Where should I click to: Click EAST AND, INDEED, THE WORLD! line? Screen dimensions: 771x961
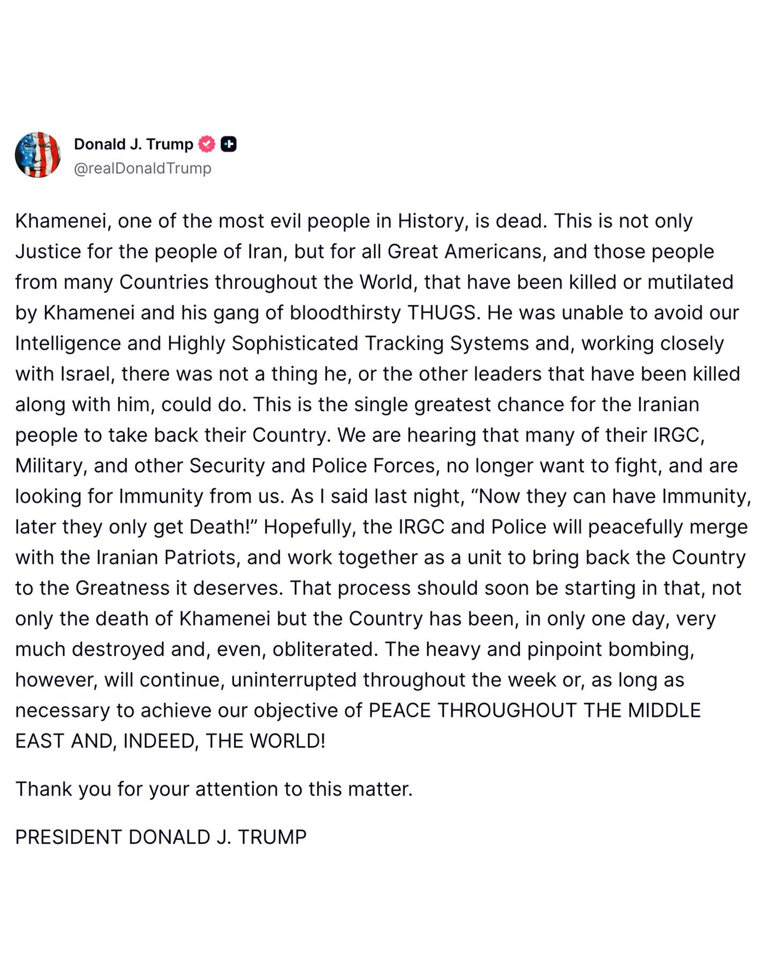click(170, 741)
